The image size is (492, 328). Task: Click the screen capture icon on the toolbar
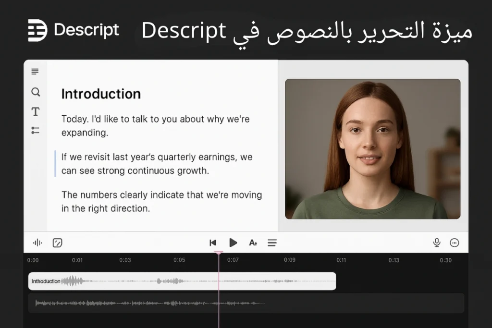tap(57, 243)
